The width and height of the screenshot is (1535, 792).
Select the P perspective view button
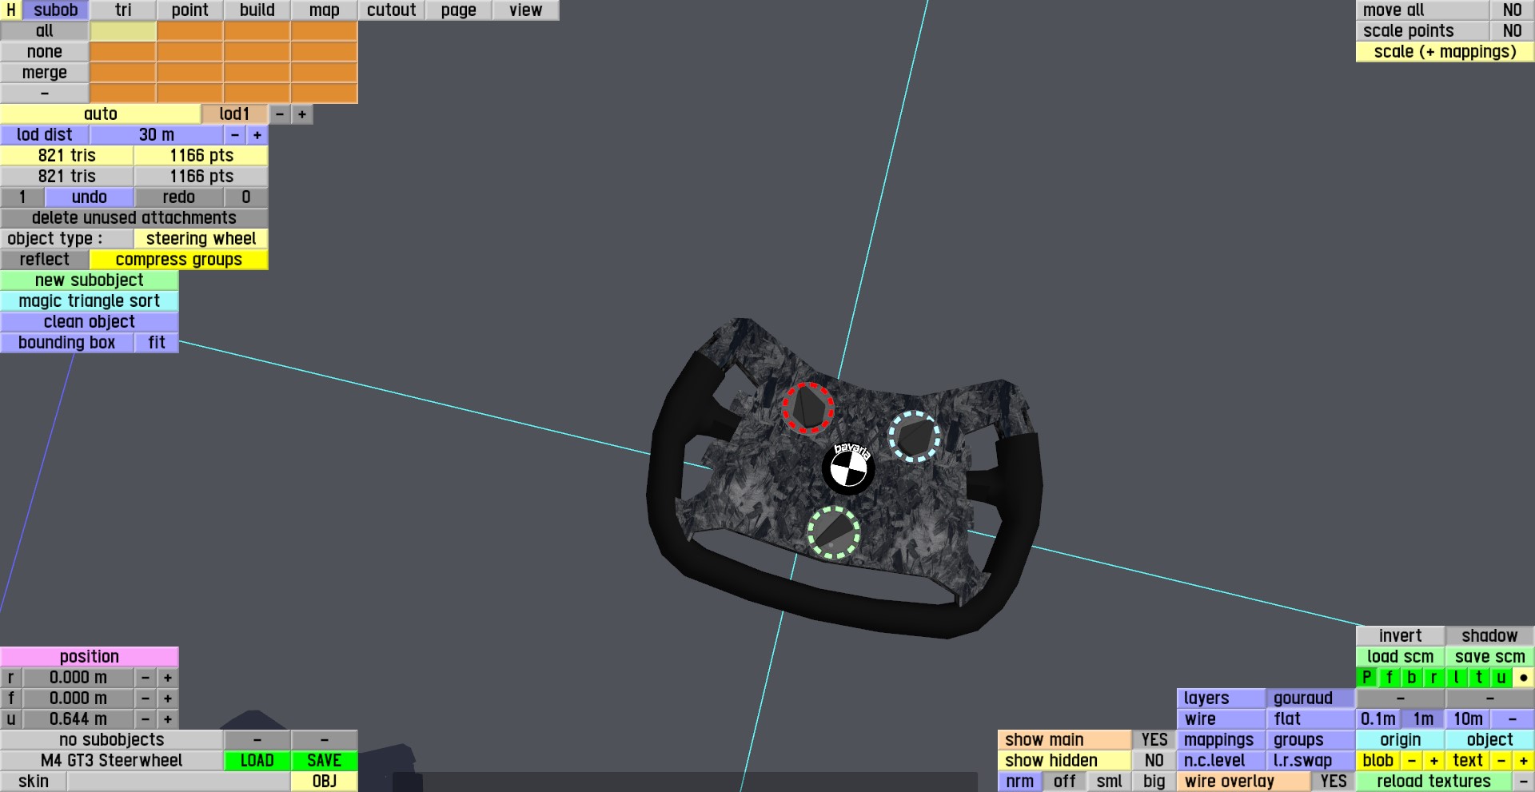coord(1366,678)
